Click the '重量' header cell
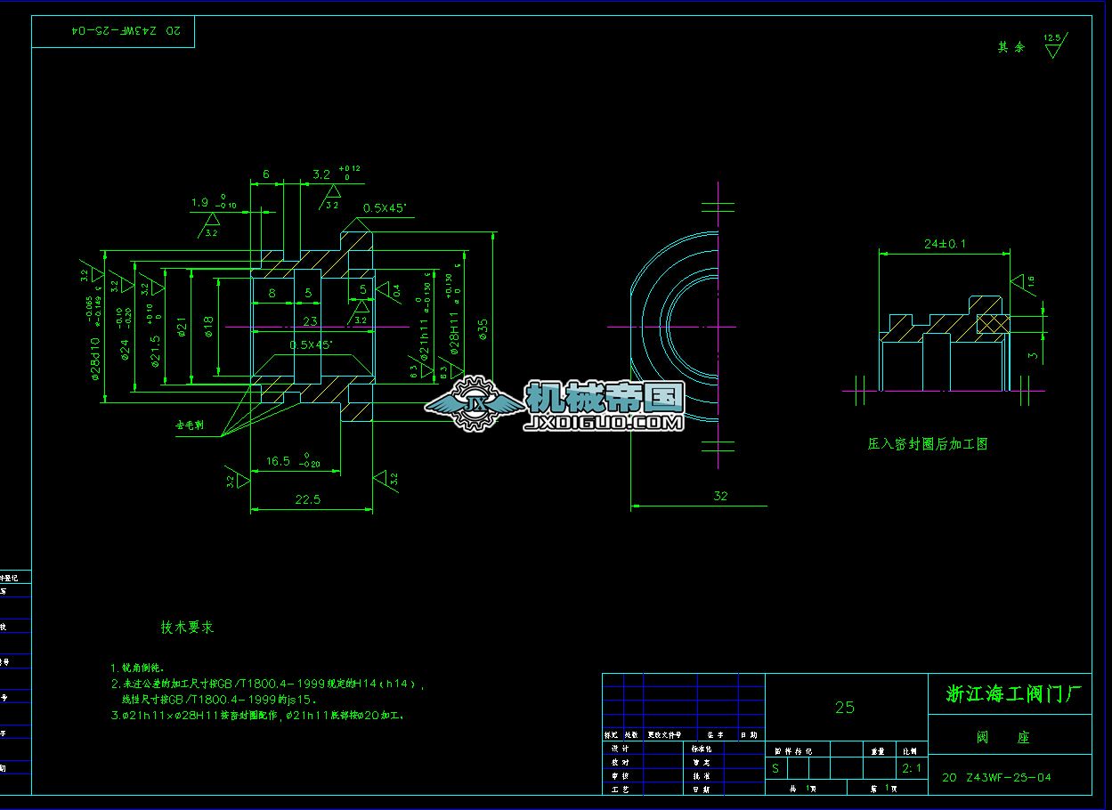The width and height of the screenshot is (1112, 810). pos(877,752)
